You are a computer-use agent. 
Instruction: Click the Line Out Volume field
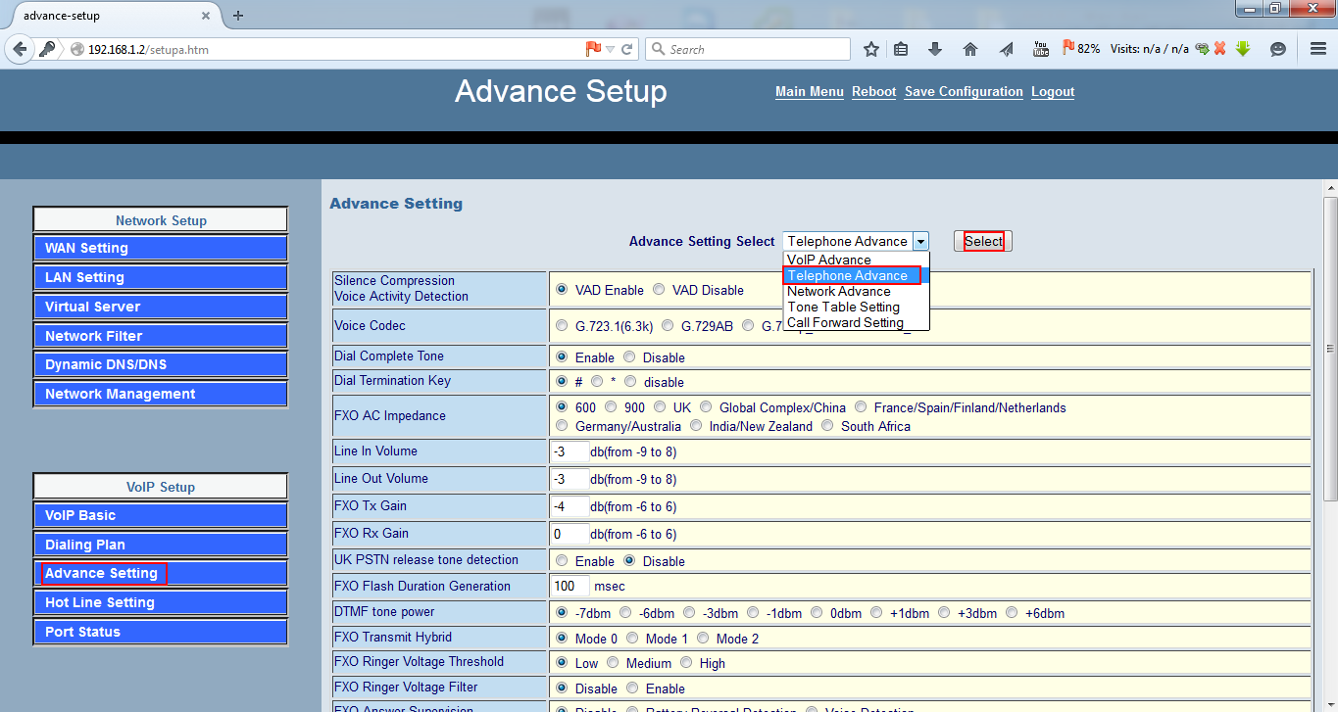click(570, 479)
